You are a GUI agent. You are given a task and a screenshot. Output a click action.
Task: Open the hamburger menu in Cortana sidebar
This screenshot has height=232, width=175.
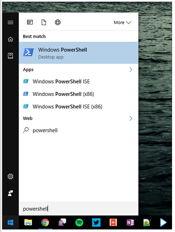click(11, 23)
